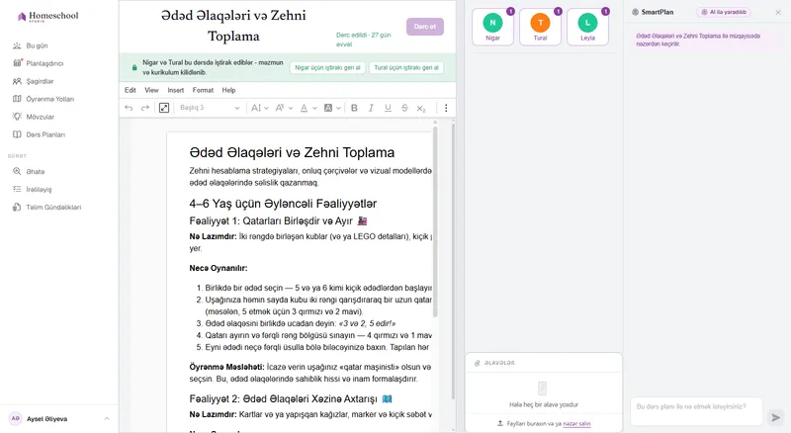The height and width of the screenshot is (433, 791).
Task: Click the line height icon
Action: 256,108
